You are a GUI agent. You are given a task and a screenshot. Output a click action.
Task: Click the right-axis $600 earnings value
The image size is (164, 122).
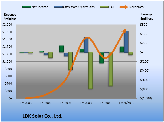pyautogui.click(x=144, y=25)
